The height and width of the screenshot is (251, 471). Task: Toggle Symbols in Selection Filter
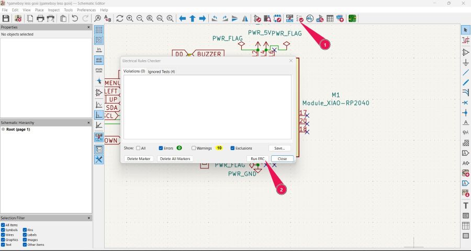[3, 230]
